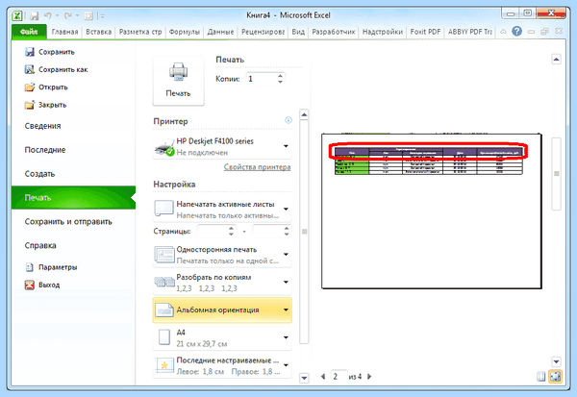Screen dimensions: 577x397
Task: Open the Рецензирование ribbon tab
Action: click(x=263, y=32)
